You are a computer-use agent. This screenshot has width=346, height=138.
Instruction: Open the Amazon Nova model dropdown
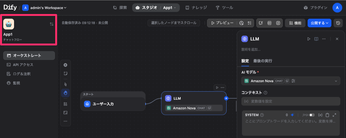point(291,81)
